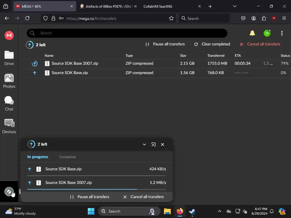The height and width of the screenshot is (218, 291).
Task: Click upload icon for Source SDK Base 2007.zip row
Action: click(x=34, y=64)
